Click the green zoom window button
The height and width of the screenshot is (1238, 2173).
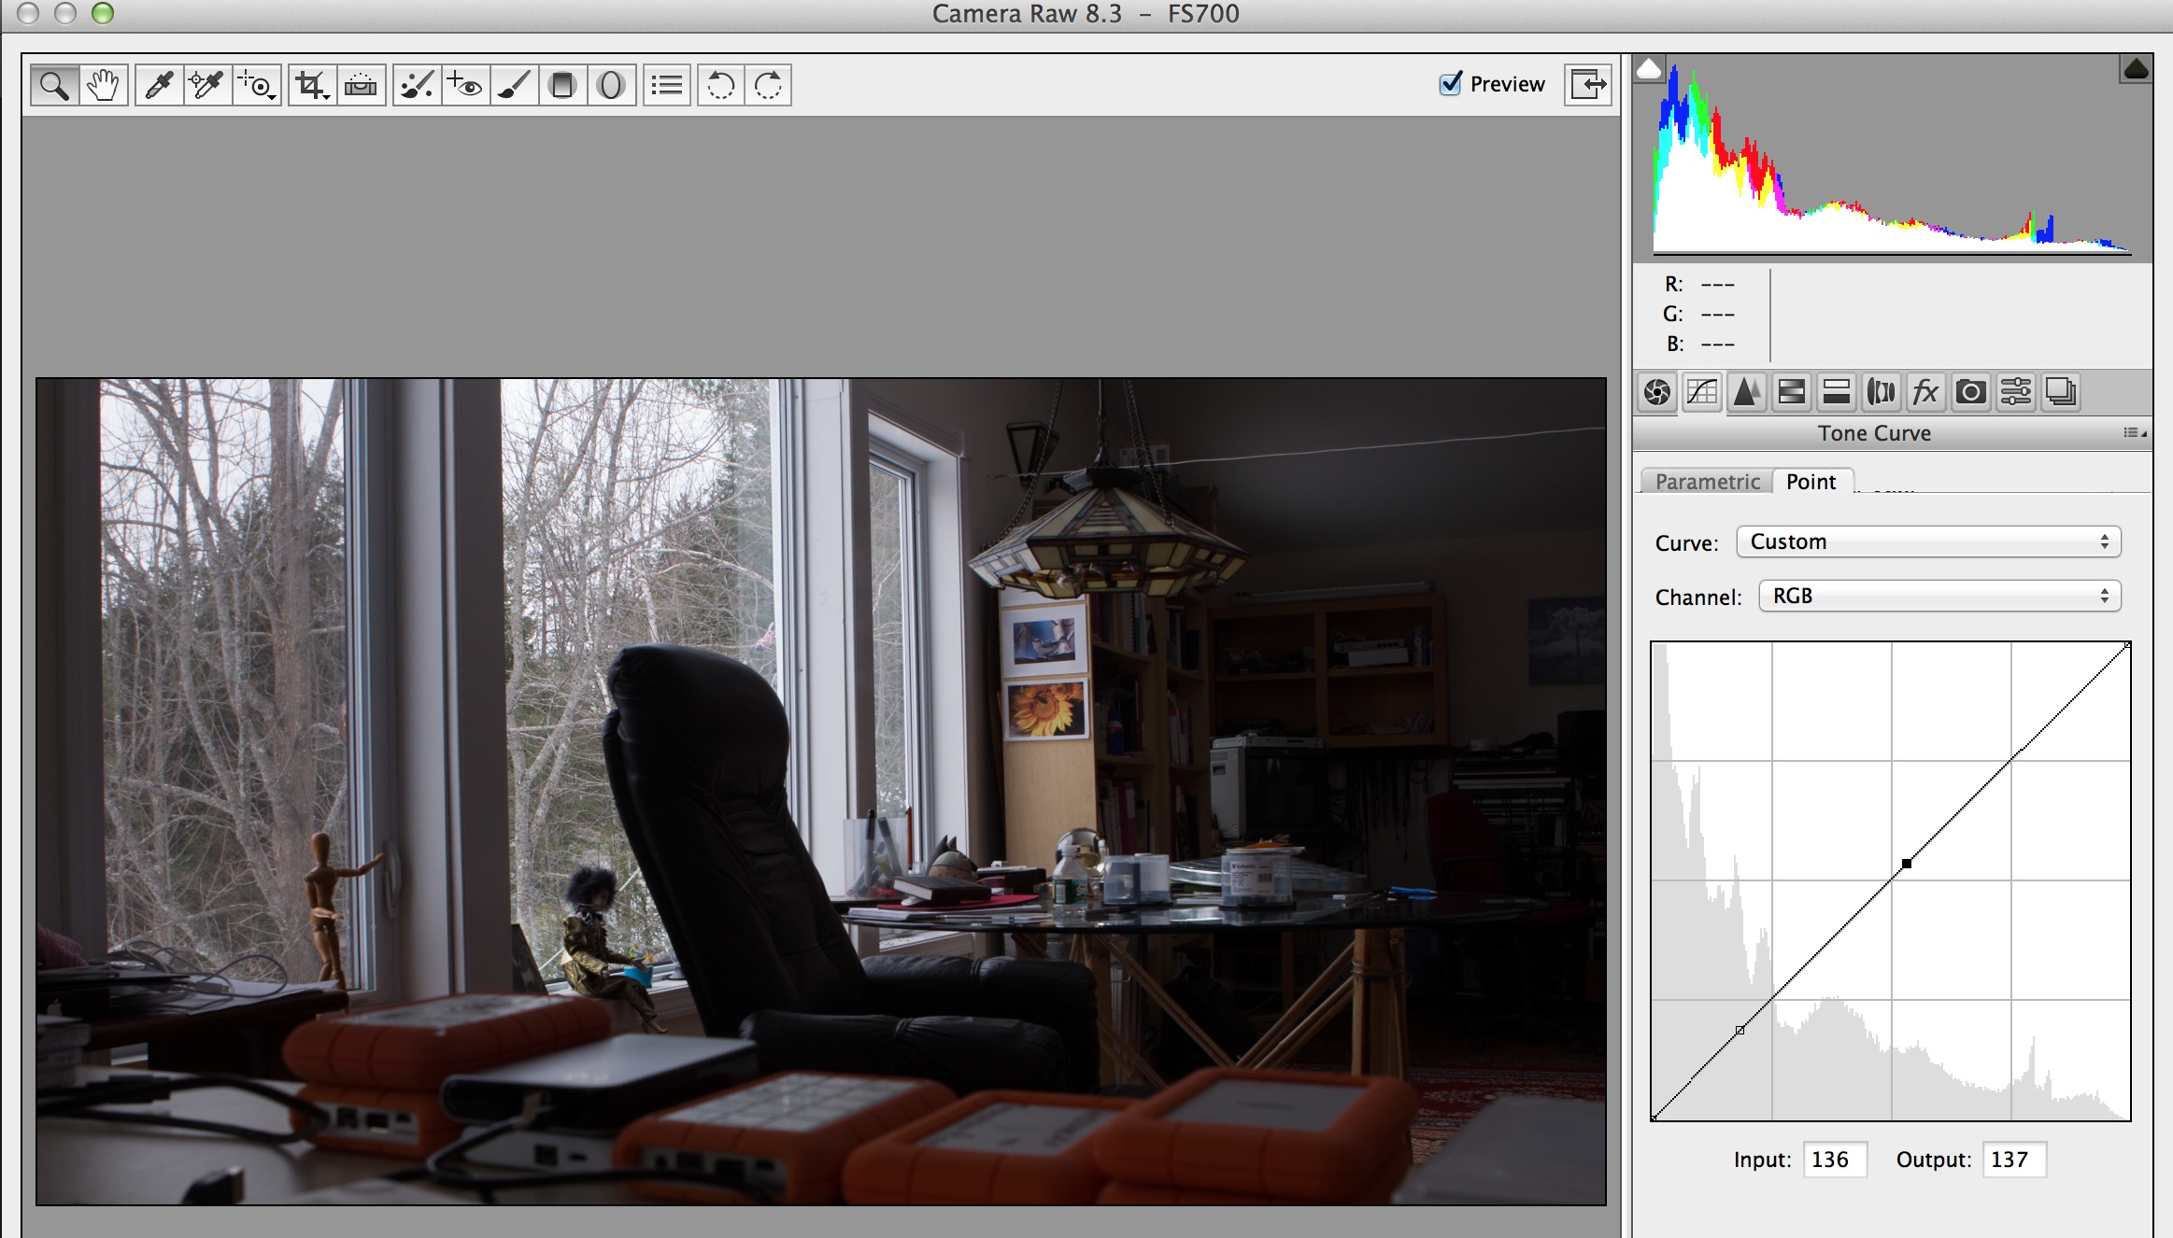click(x=103, y=13)
